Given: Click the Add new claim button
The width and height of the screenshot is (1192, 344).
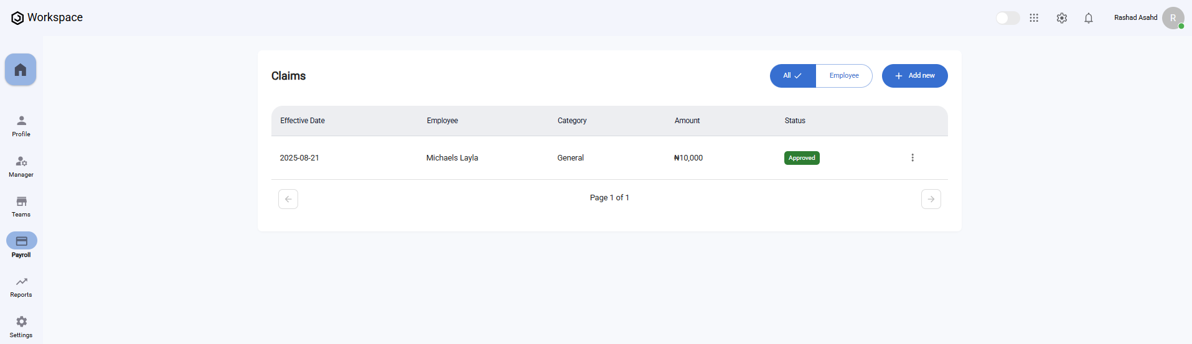Looking at the screenshot, I should tap(914, 76).
